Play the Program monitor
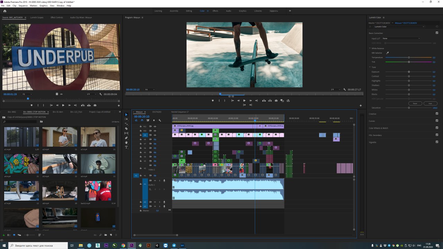 [244, 101]
